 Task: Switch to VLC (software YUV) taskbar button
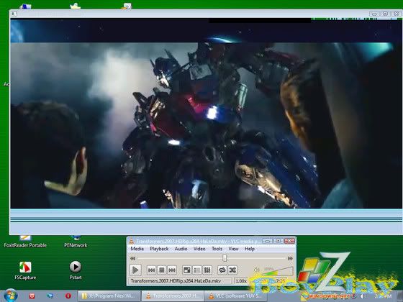tap(235, 296)
